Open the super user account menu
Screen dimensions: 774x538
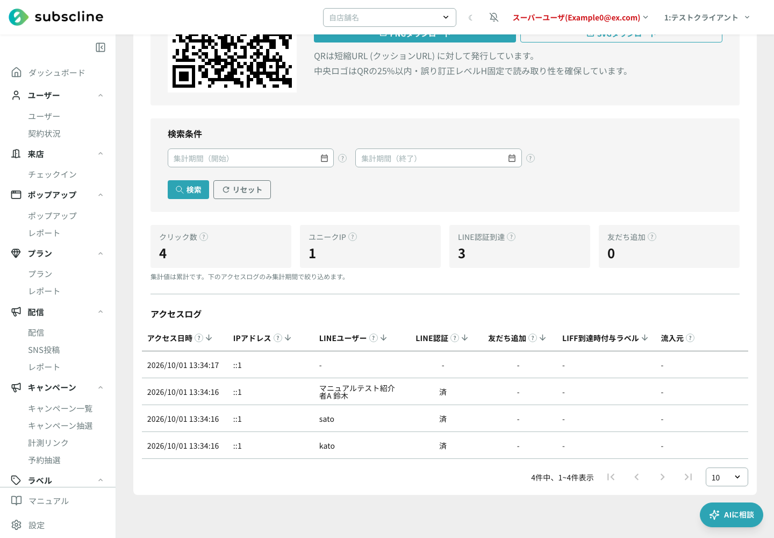tap(580, 18)
